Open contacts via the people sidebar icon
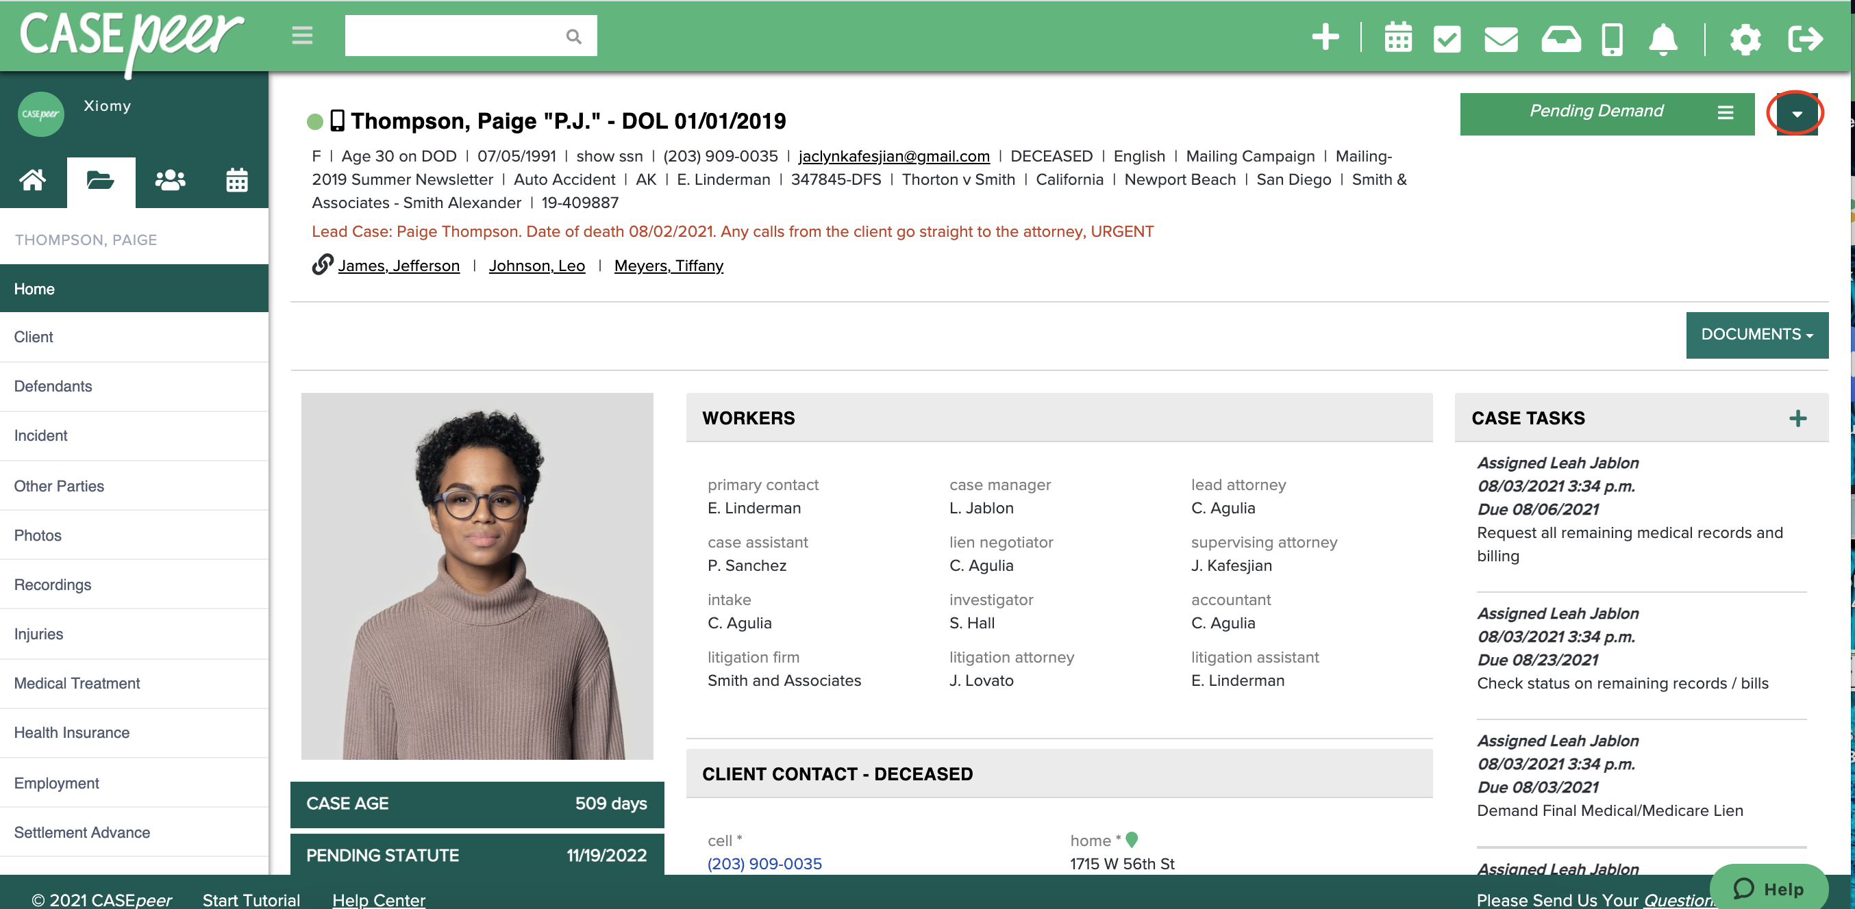 pyautogui.click(x=170, y=181)
